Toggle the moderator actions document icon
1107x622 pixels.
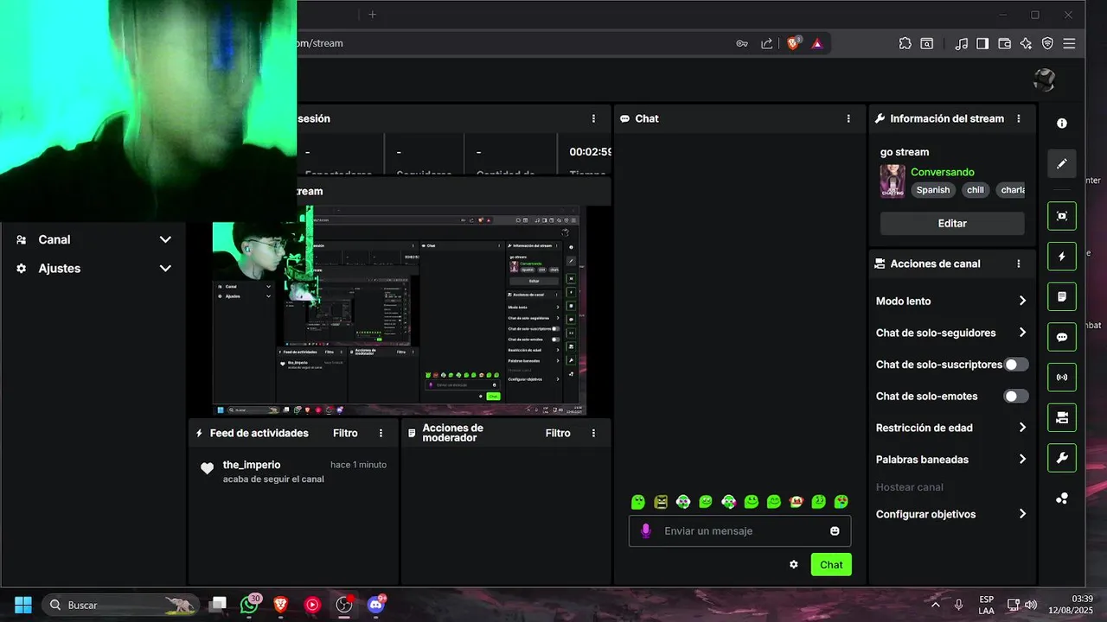pos(1062,296)
